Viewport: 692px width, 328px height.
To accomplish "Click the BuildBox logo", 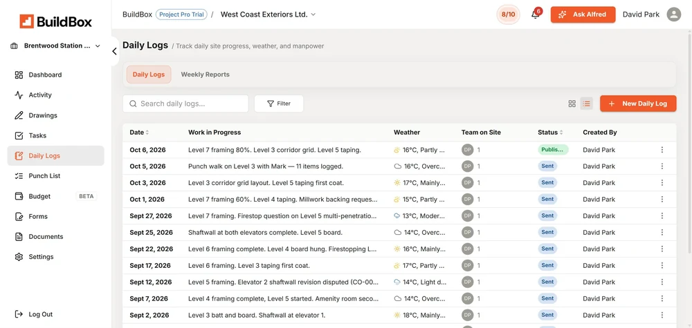I will coord(55,21).
